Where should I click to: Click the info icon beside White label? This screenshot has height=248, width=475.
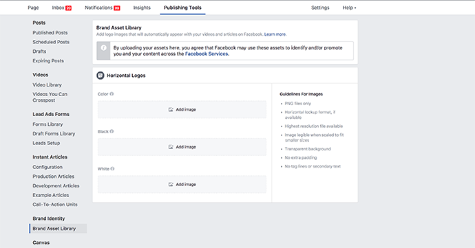(112, 169)
